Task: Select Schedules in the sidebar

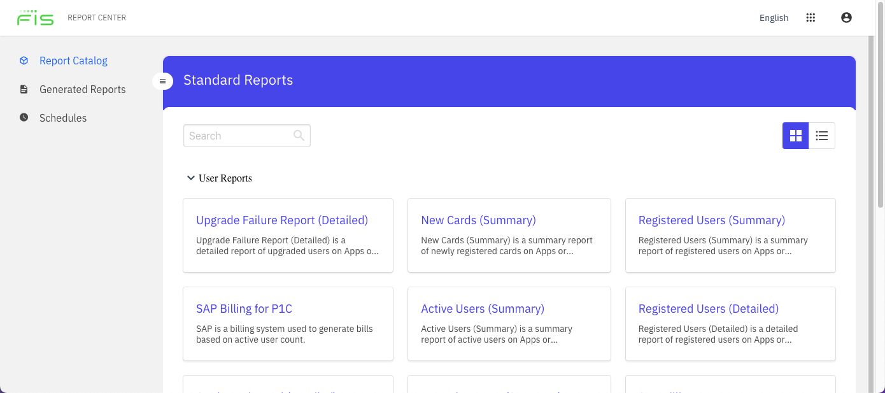Action: [63, 117]
